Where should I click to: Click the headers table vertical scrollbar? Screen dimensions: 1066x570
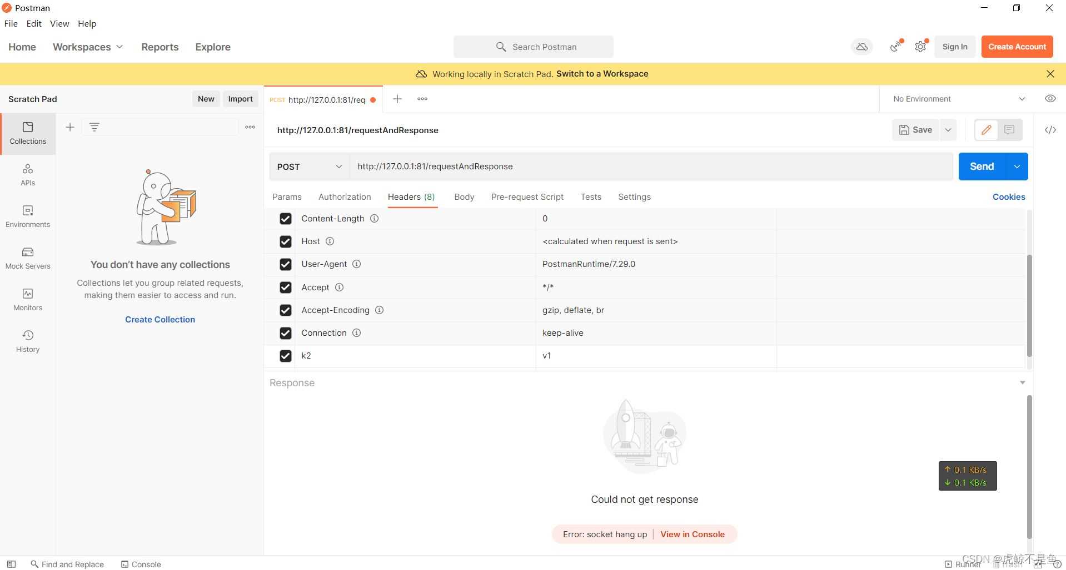(1029, 305)
